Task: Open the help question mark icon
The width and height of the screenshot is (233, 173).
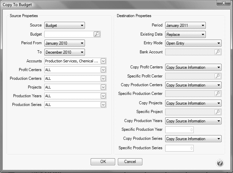Action: click(220, 163)
